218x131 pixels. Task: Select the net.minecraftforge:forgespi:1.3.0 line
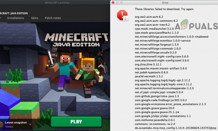(x=157, y=45)
